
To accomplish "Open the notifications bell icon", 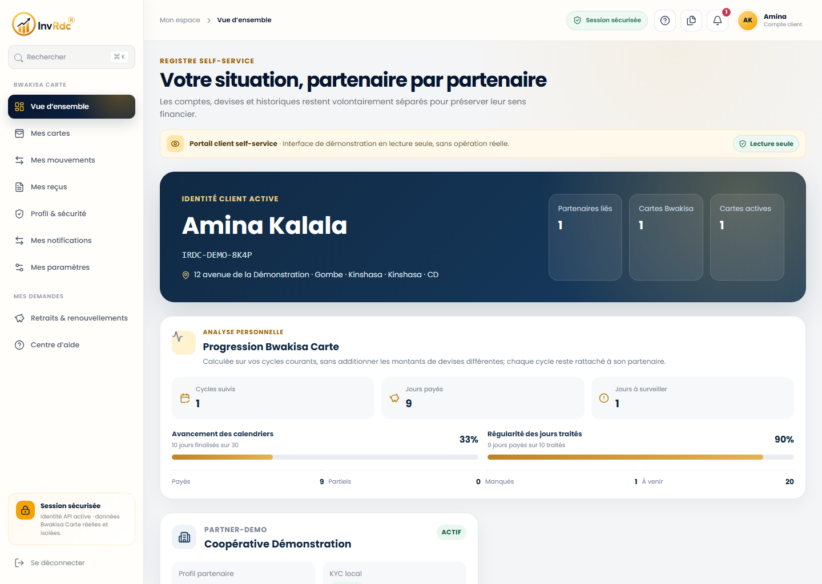I will coord(718,21).
